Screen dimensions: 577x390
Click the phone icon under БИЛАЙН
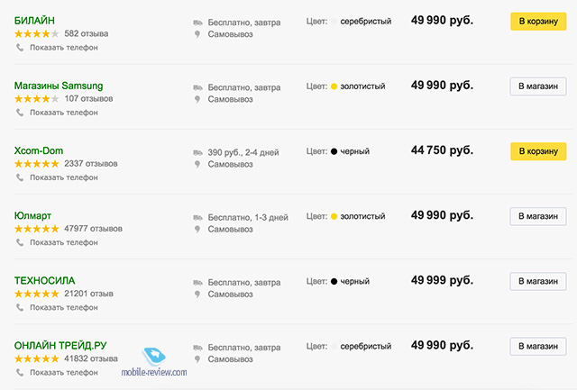[x=20, y=48]
